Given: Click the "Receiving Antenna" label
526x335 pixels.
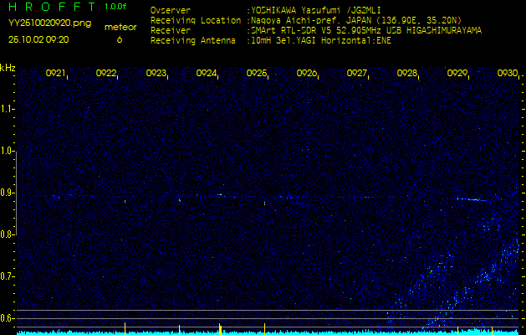Looking at the screenshot, I should [193, 41].
